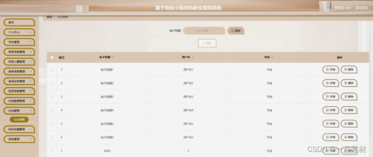
Task: View 详情 for row 帖子标题6
Action: point(331,137)
